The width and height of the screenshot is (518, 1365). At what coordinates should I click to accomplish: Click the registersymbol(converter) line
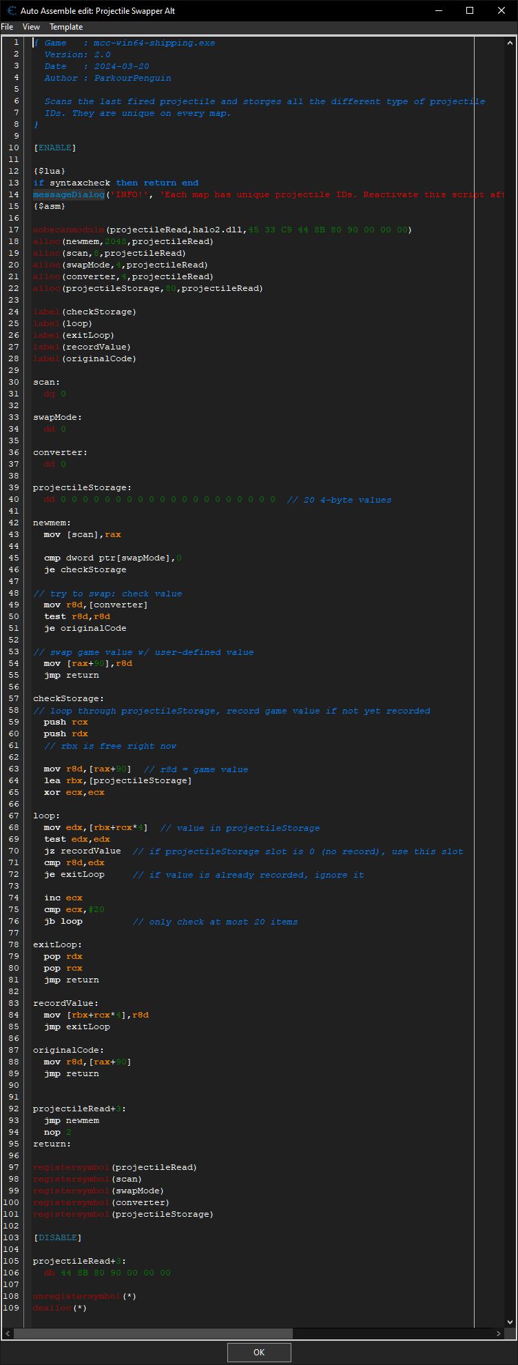[101, 1203]
